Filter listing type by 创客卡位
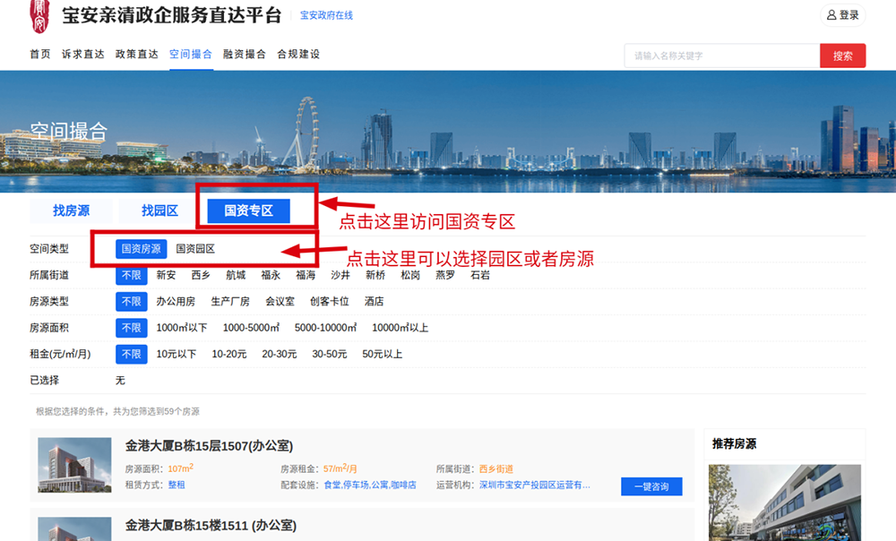Image resolution: width=896 pixels, height=541 pixels. [x=330, y=302]
